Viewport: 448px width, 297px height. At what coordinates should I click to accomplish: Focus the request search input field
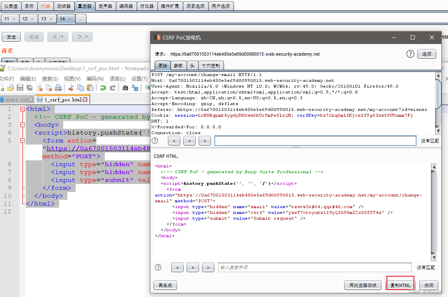coord(315,140)
